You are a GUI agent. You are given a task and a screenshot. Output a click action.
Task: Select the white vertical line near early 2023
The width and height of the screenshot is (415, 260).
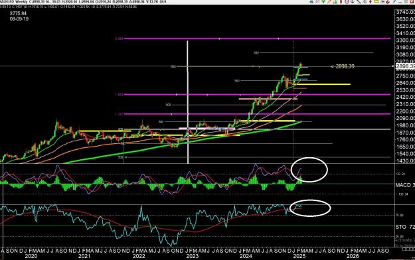click(188, 102)
